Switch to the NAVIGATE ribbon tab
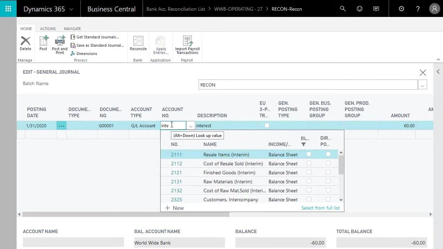443x249 pixels. pyautogui.click(x=72, y=29)
